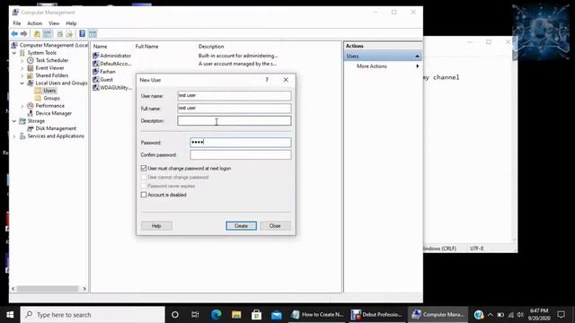Screen dimensions: 575x323
Task: Open Task View from the taskbar
Action: coord(195,315)
